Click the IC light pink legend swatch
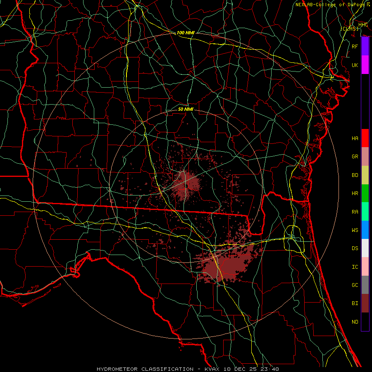Viewport: 372px width, 372px height. (x=365, y=267)
